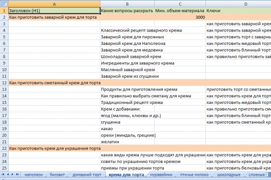Select cell Заголовок (H1)

54,10
